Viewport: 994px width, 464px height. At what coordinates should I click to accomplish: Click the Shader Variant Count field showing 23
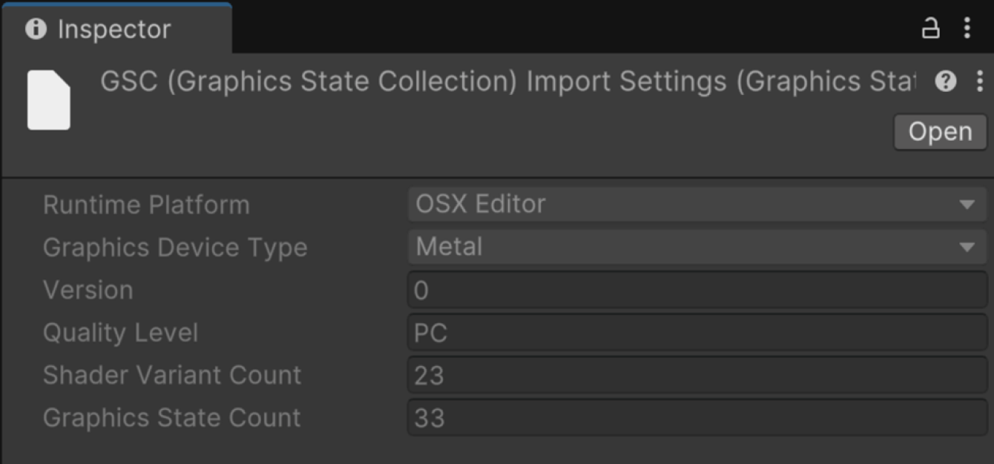tap(697, 376)
